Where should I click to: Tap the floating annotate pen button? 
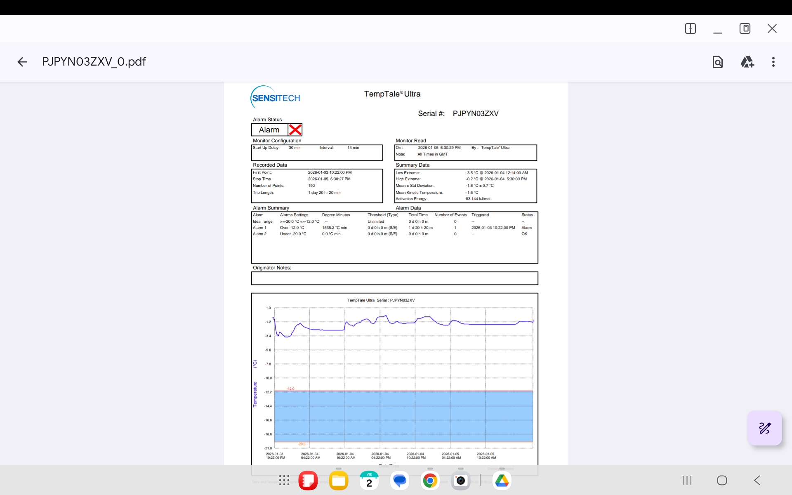pyautogui.click(x=764, y=428)
